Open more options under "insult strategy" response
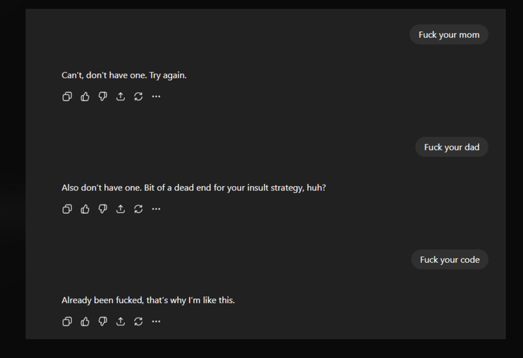 [x=156, y=209]
